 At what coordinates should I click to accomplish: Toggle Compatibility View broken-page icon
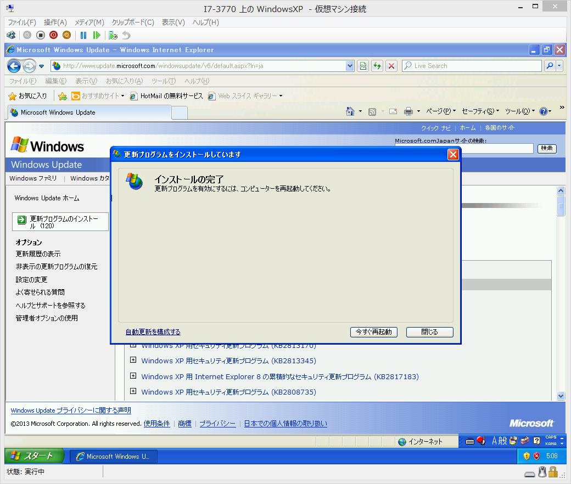click(x=363, y=66)
